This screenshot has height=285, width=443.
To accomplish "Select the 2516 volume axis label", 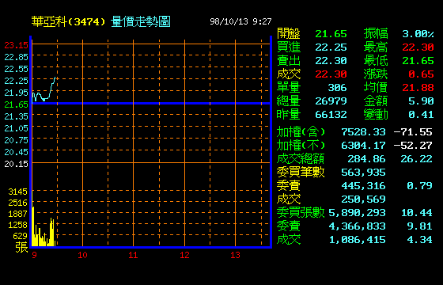I will click(x=17, y=203).
